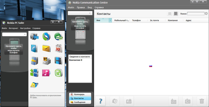
Task: Open the File Manager cabinet icon
Action: tap(34, 61)
